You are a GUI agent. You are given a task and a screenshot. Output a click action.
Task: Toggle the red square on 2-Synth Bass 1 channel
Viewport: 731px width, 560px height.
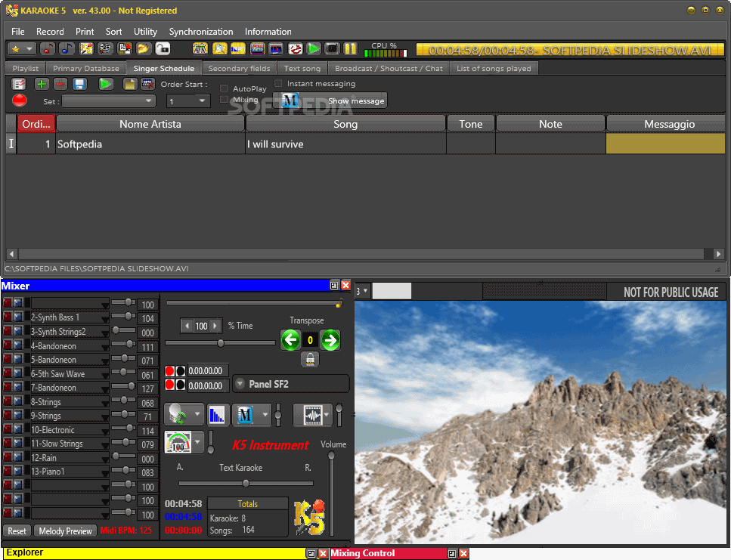click(8, 317)
